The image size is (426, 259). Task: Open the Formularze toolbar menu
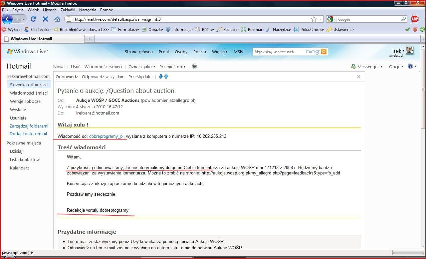(x=125, y=29)
